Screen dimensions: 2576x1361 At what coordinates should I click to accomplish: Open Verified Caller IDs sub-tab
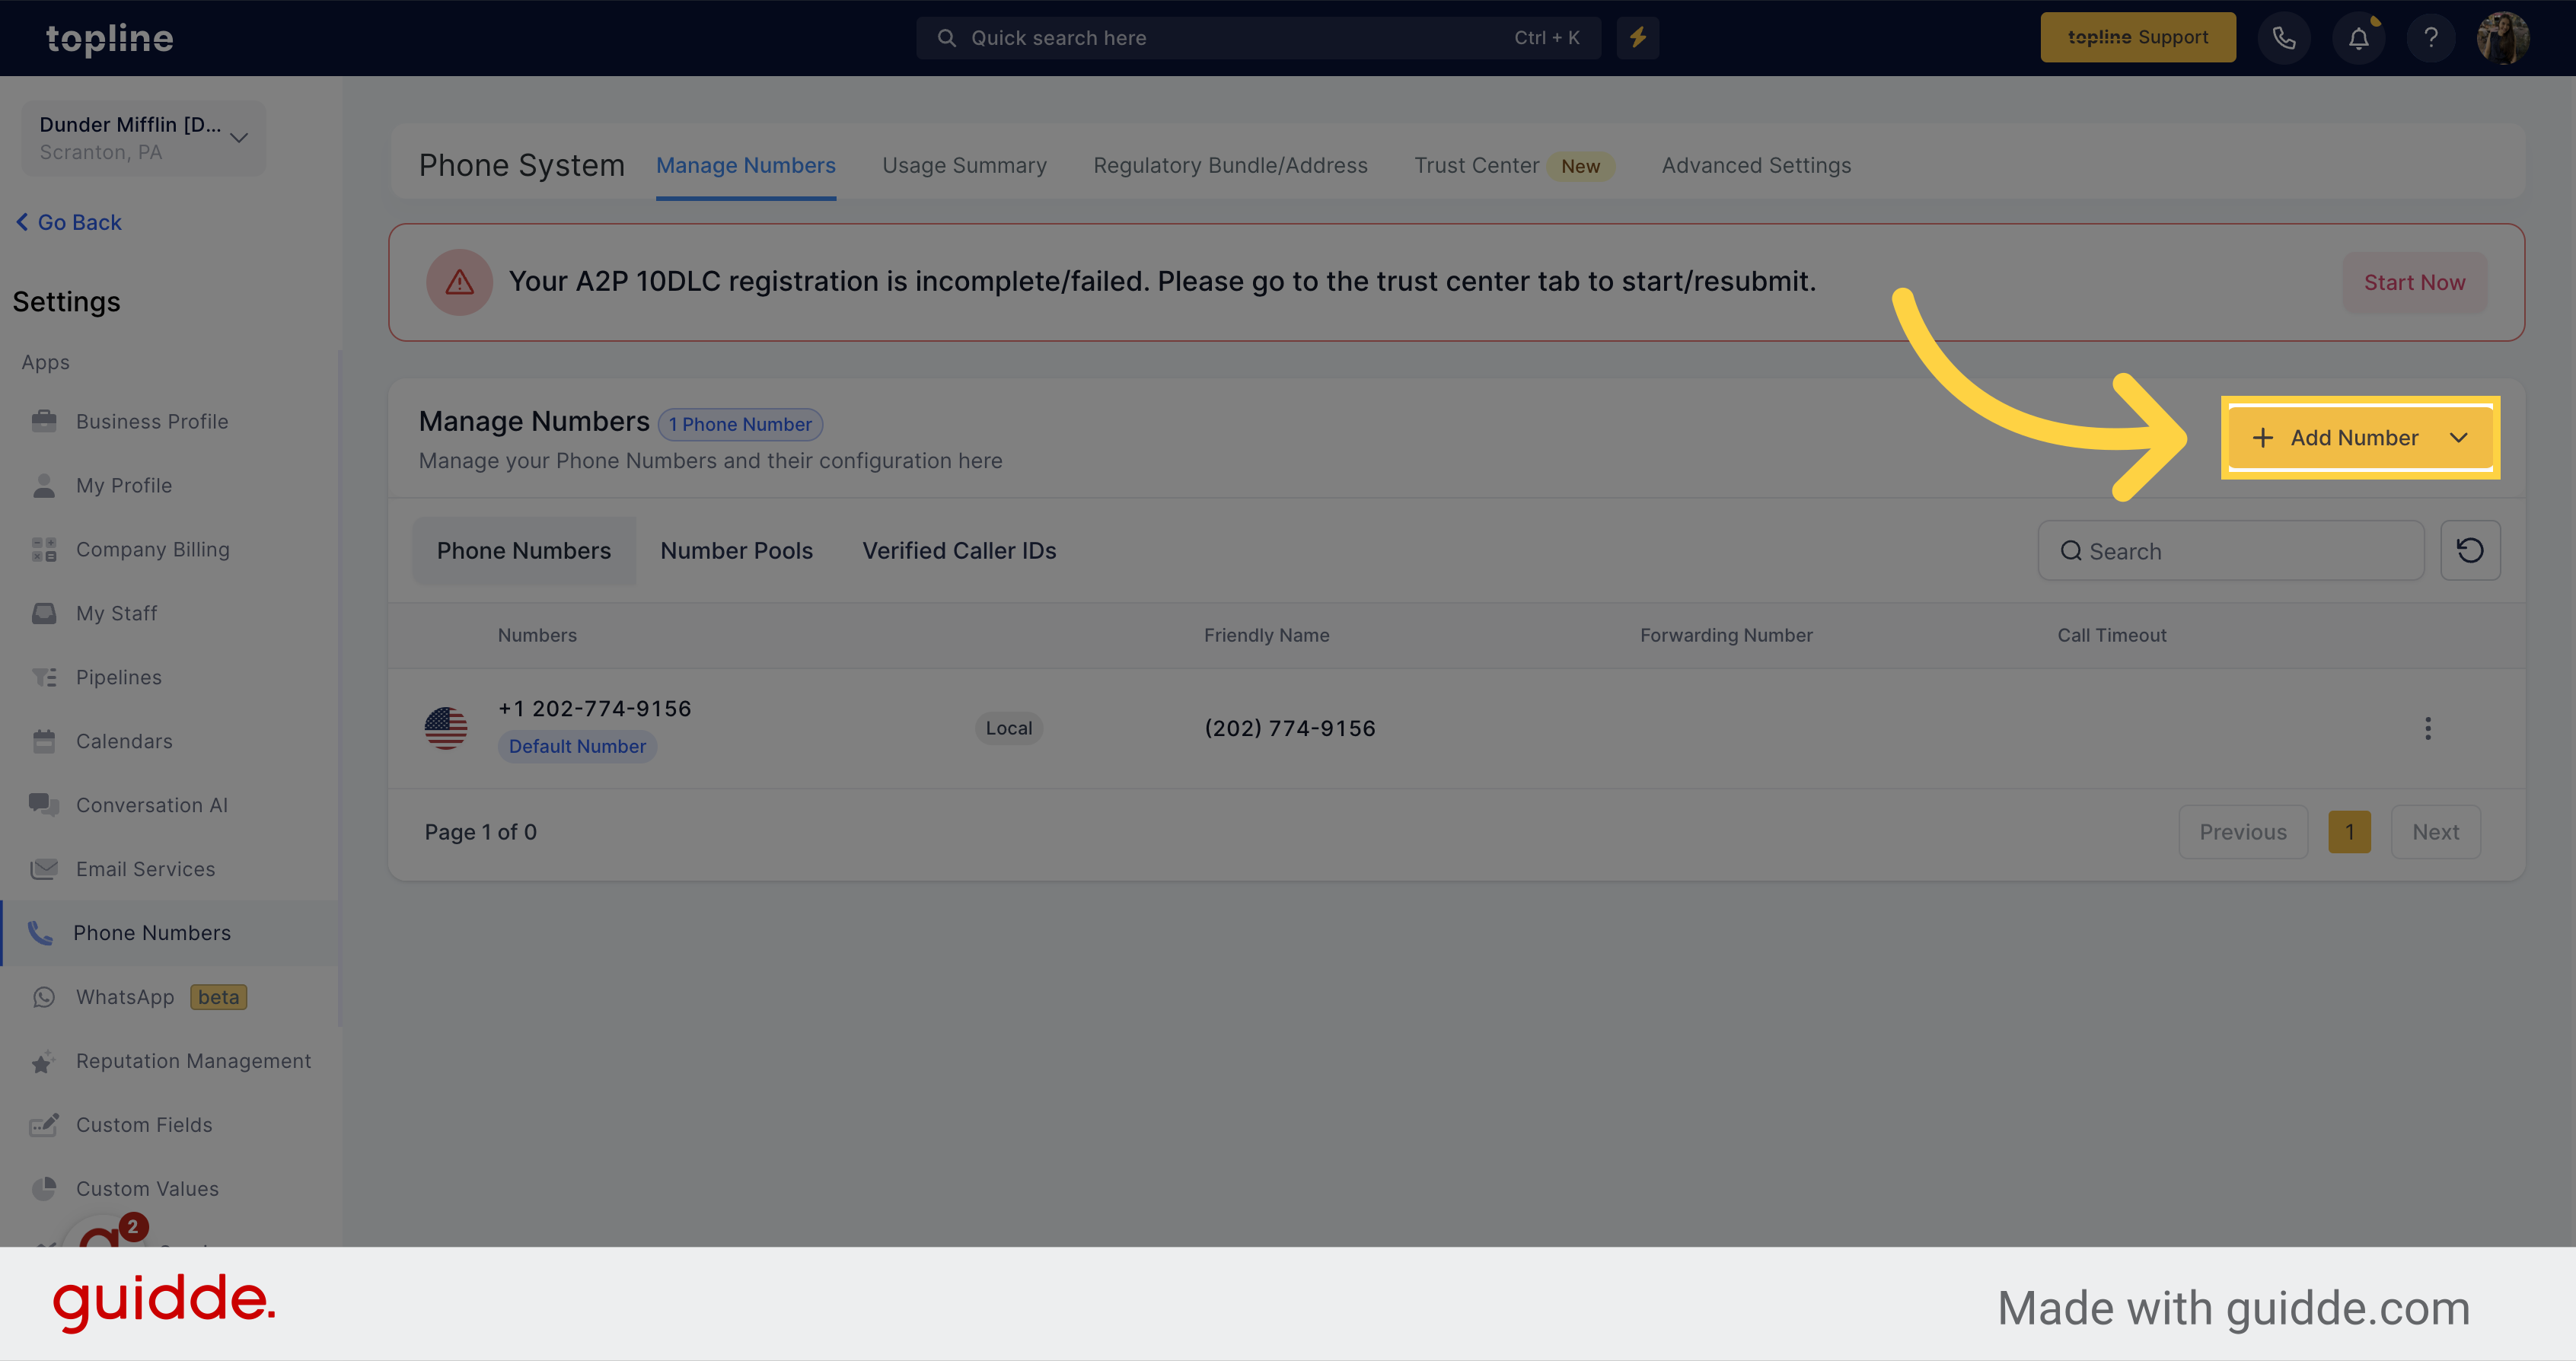[x=959, y=551]
